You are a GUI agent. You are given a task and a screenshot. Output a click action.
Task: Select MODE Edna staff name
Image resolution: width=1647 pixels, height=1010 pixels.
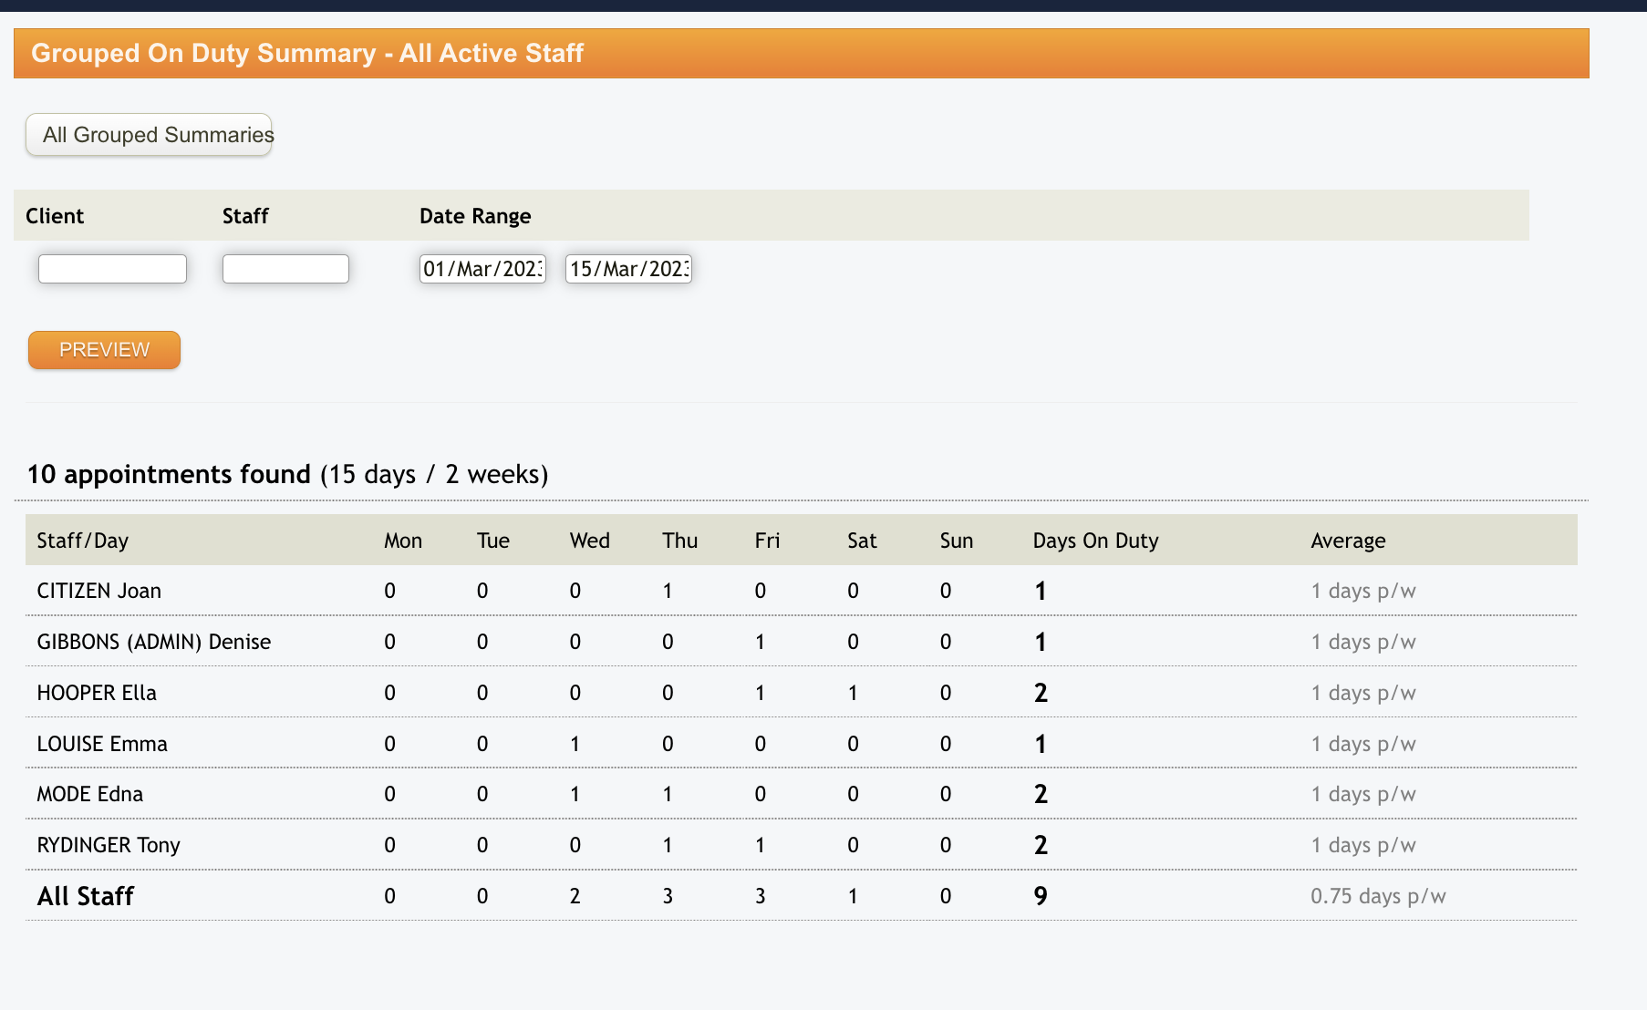click(x=89, y=794)
